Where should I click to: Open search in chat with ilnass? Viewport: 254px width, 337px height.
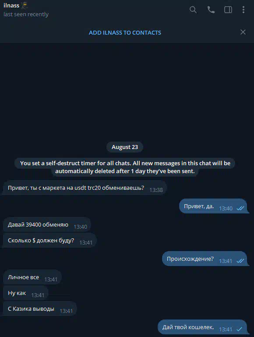(x=193, y=10)
